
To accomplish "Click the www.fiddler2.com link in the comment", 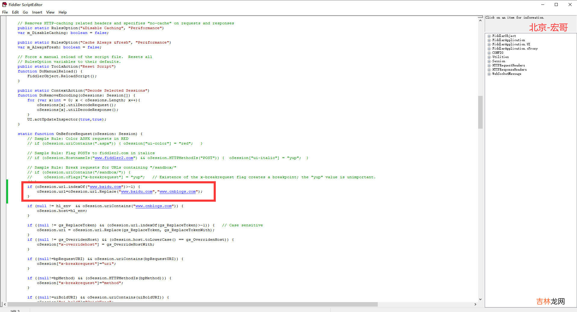I will (114, 158).
